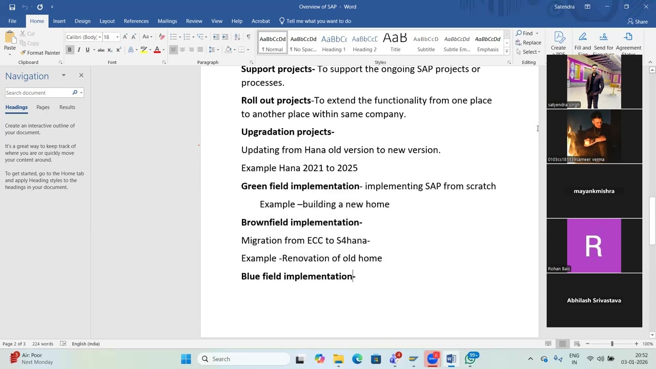Increase font size with Grow Font
Image resolution: width=656 pixels, height=369 pixels.
click(x=125, y=37)
